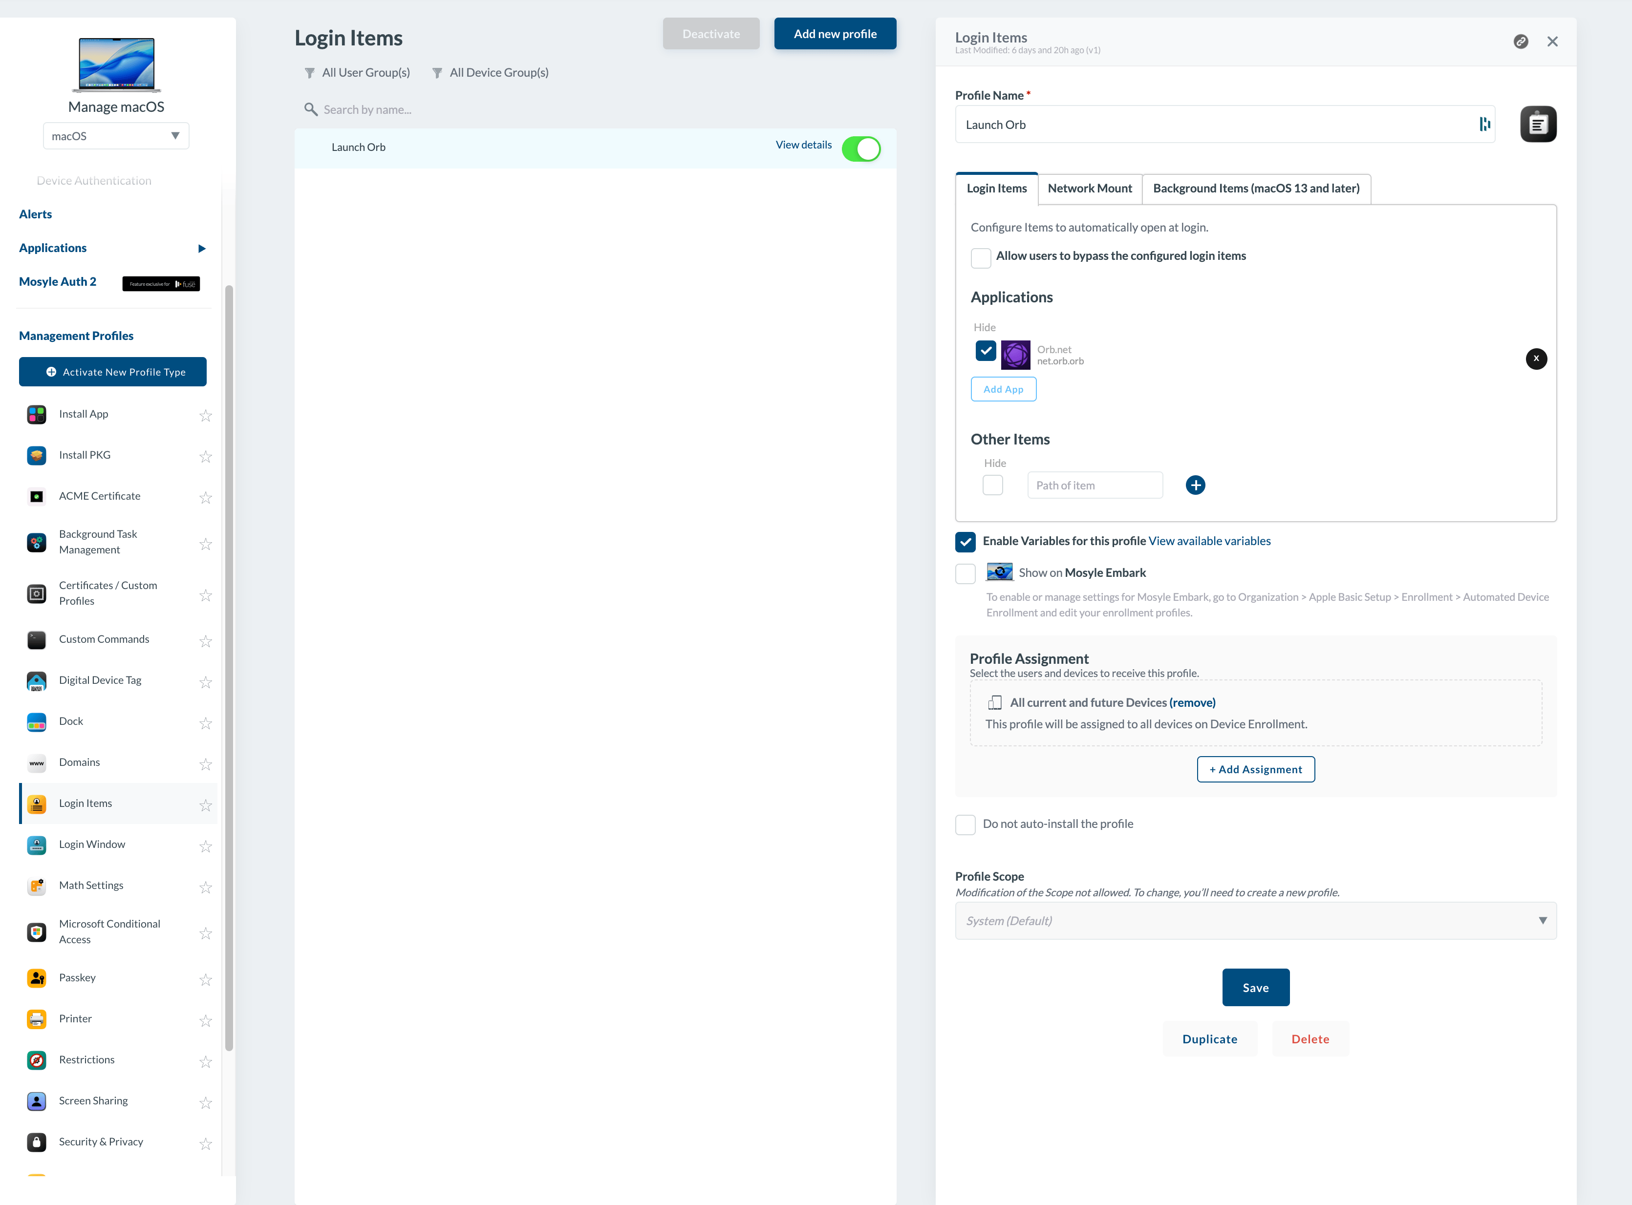Open the macOS platform dropdown

pos(116,136)
